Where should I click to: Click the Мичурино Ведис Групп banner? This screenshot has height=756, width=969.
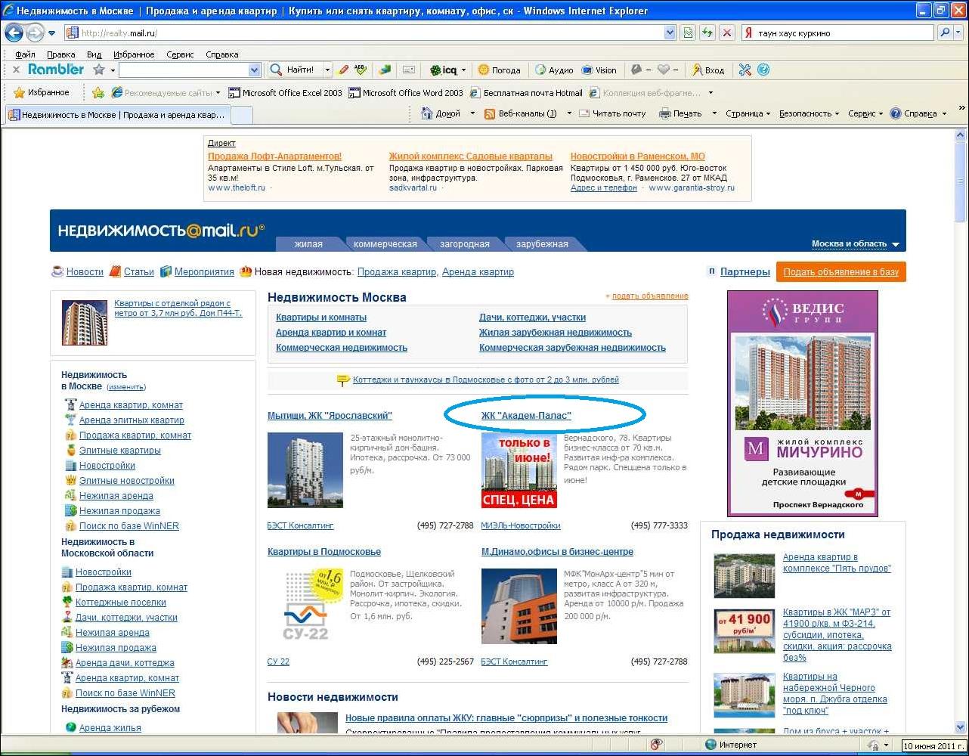[802, 404]
